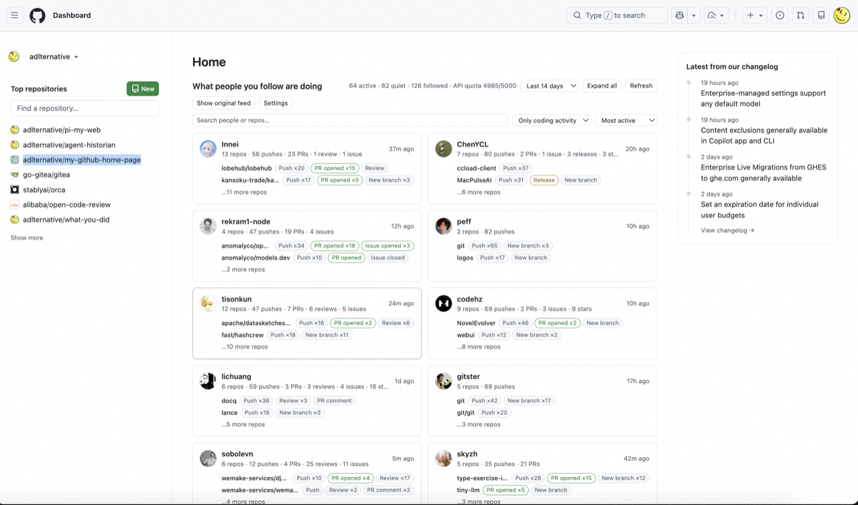
Task: Click the Expand all button
Action: (x=602, y=86)
